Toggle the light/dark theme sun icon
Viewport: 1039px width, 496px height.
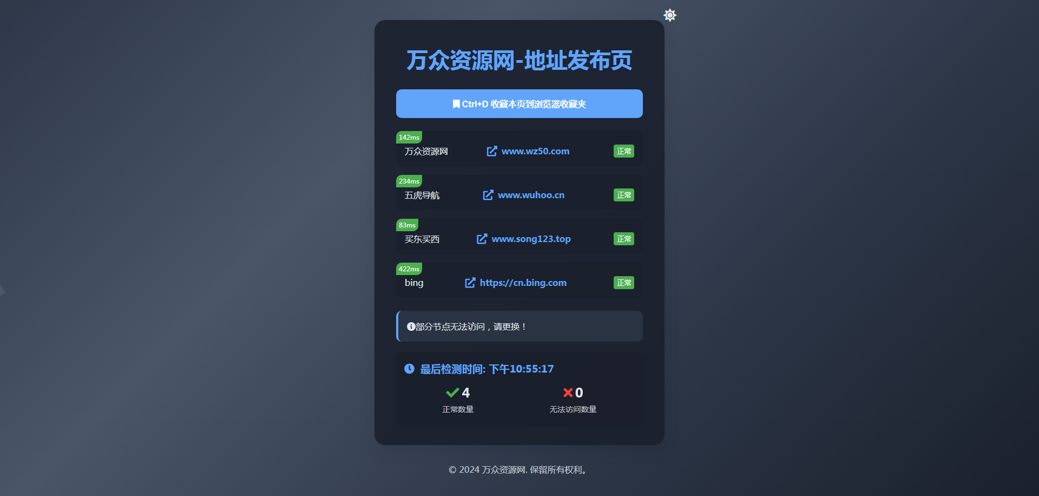670,15
